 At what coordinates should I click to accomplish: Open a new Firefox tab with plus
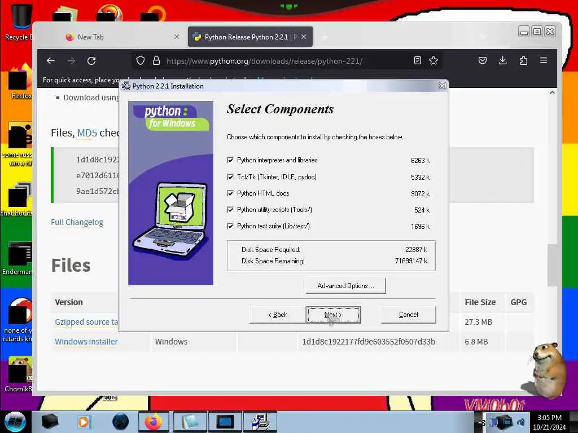pos(325,37)
